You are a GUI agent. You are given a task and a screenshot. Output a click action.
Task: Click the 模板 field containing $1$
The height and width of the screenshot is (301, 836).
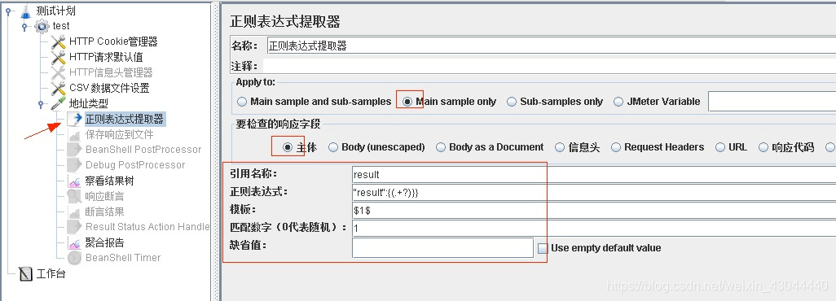[594, 211]
